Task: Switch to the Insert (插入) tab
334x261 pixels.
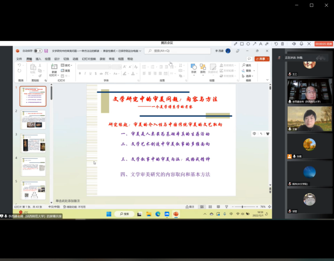Action: 38,59
